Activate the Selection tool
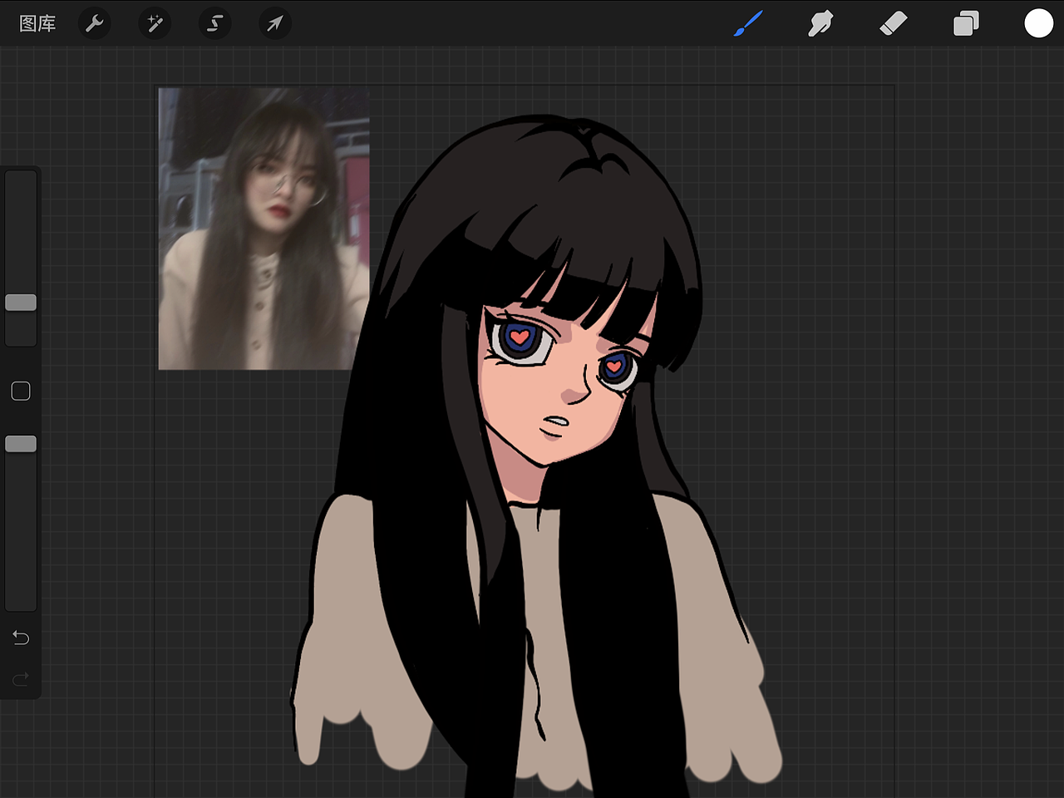 214,23
